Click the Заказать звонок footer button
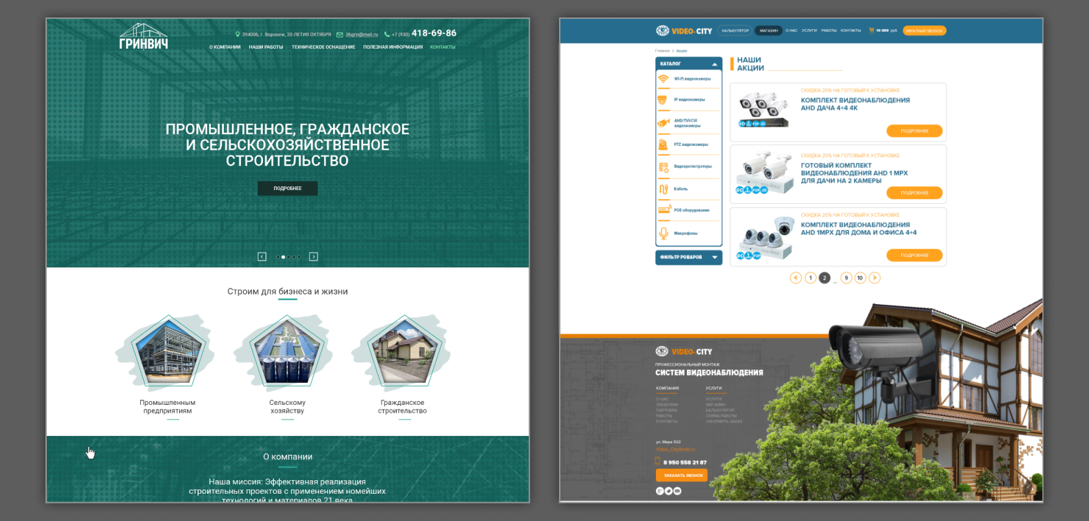1089x521 pixels. [x=681, y=476]
